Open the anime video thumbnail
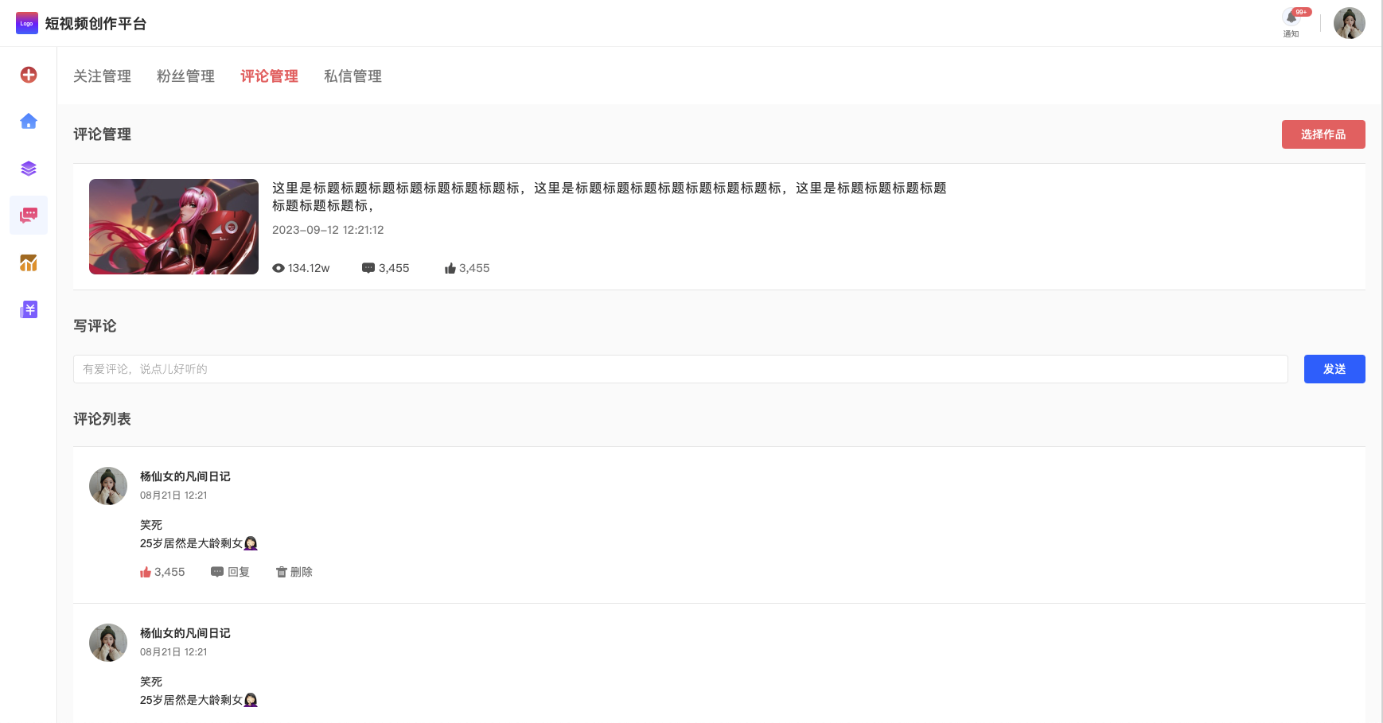The height and width of the screenshot is (723, 1383). pos(173,227)
